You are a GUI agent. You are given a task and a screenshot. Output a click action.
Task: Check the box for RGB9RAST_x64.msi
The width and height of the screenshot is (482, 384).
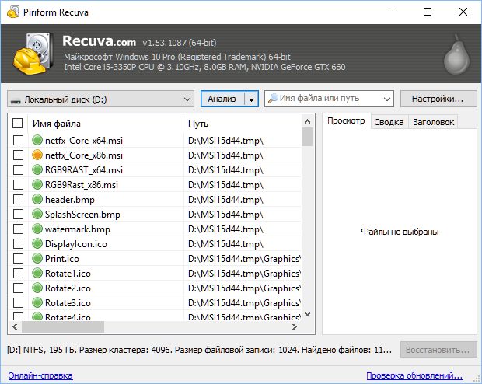pyautogui.click(x=18, y=169)
